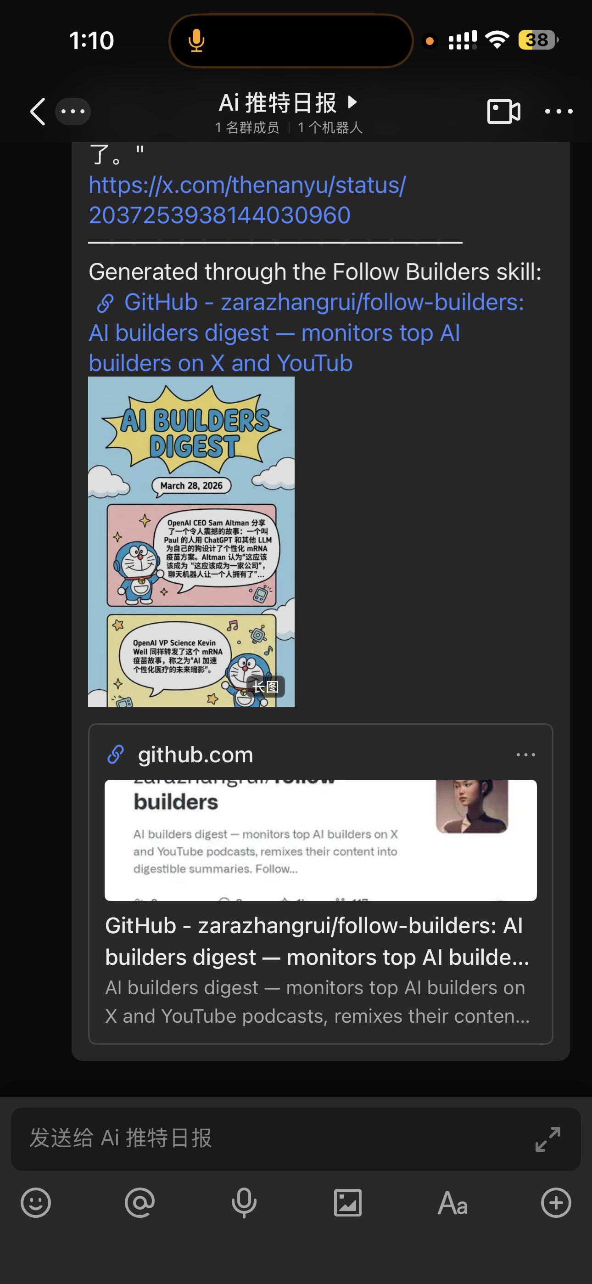Viewport: 592px width, 1284px height.
Task: Open text formatting Aa options
Action: tap(452, 1203)
